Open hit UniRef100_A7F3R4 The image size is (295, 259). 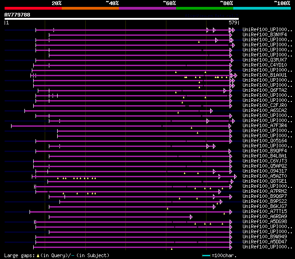click(x=265, y=126)
